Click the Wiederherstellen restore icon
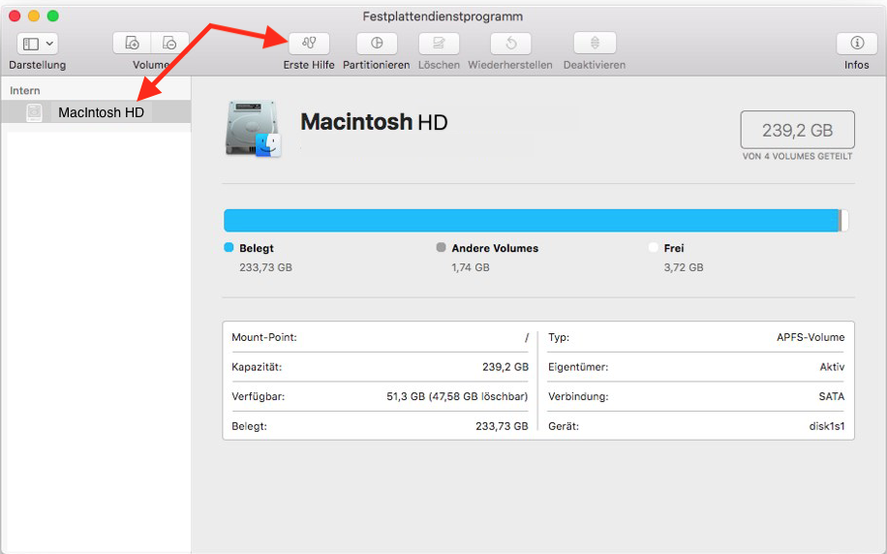Image resolution: width=887 pixels, height=554 pixels. [510, 44]
